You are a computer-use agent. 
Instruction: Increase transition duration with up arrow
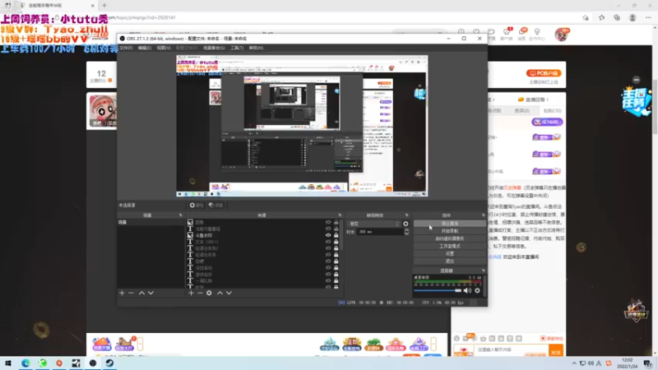click(x=406, y=230)
